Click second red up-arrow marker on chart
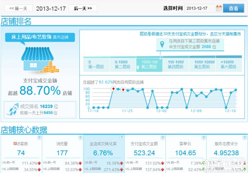 click(123, 90)
